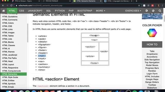Click the color picker hexagon
The height and width of the screenshot is (92, 165).
(x=152, y=33)
